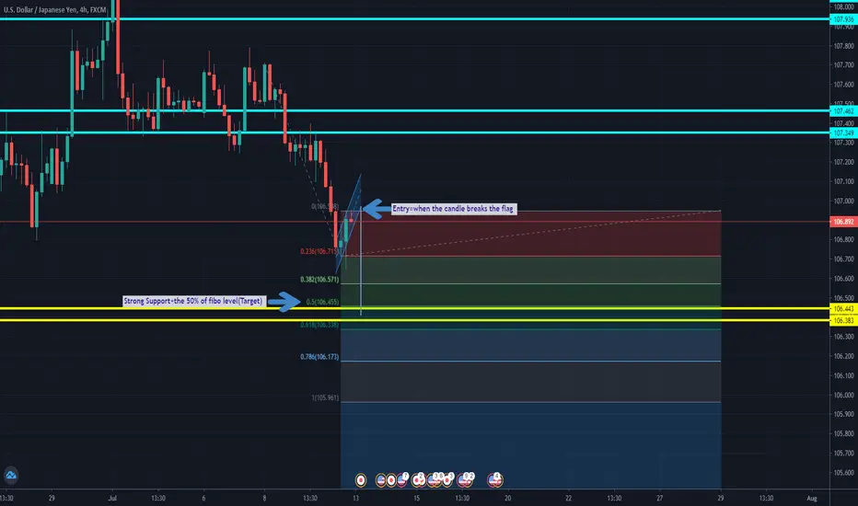The height and width of the screenshot is (506, 858).
Task: Click the 'Aug' date on time axis
Action: click(x=812, y=499)
